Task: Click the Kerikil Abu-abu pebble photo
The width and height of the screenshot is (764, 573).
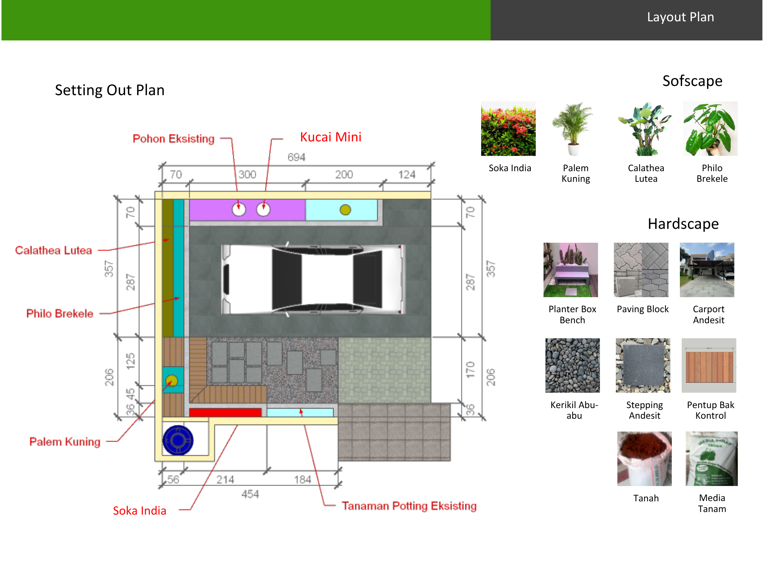Action: click(x=573, y=365)
